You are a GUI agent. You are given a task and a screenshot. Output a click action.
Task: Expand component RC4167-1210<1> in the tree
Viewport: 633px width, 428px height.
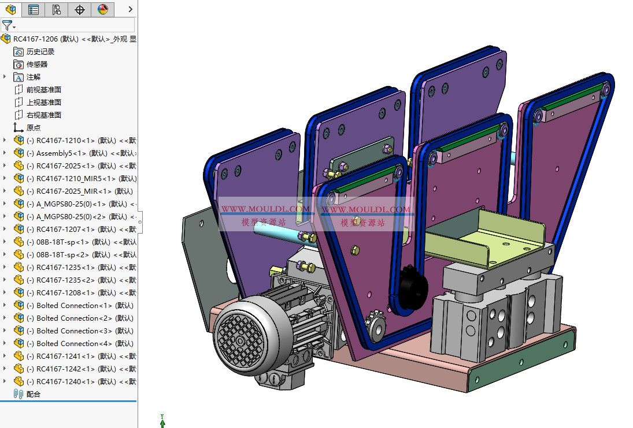click(3, 140)
